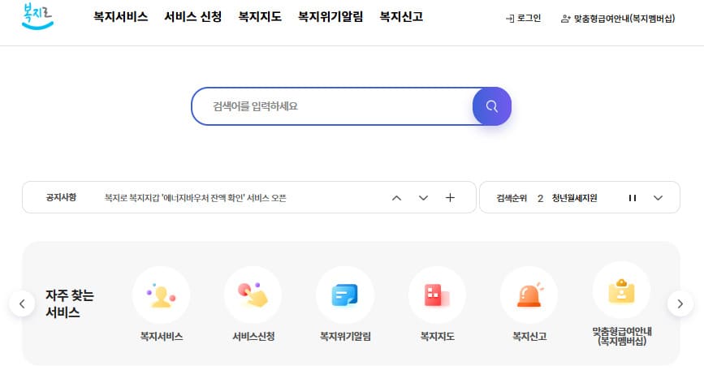Image resolution: width=704 pixels, height=383 pixels.
Task: Show the previous 공지사항 notice
Action: coord(396,198)
